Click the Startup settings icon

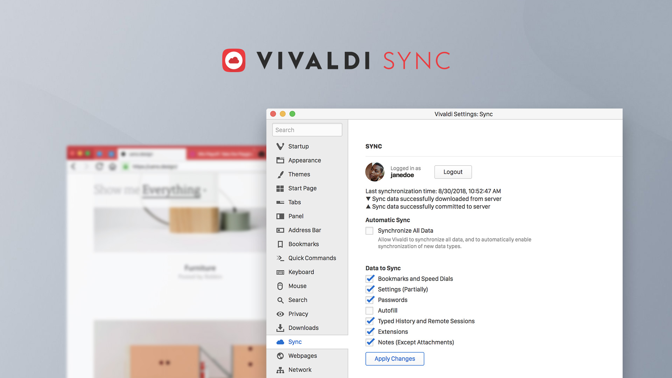coord(280,146)
